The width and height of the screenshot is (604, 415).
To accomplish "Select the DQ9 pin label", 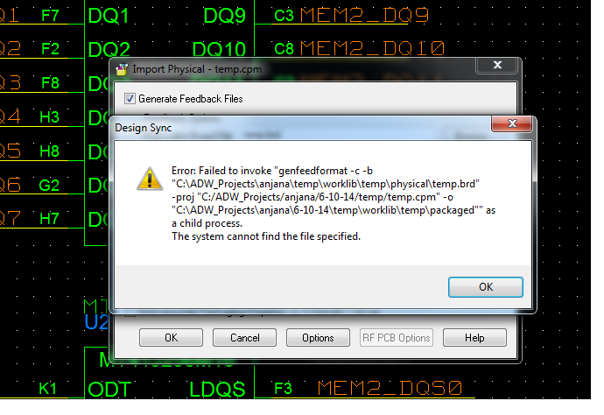I will point(224,16).
